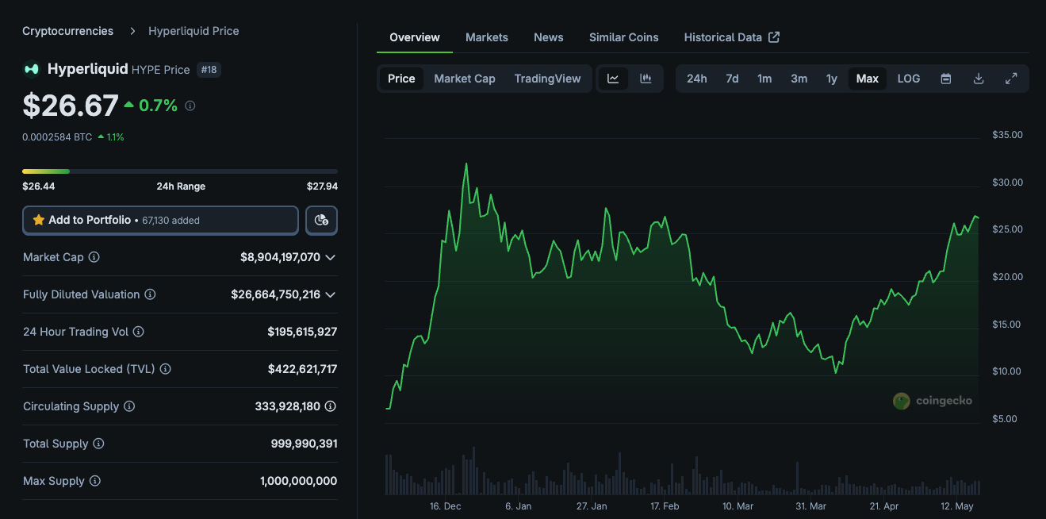
Task: Click the info icon beside the 0.7% change
Action: point(190,106)
